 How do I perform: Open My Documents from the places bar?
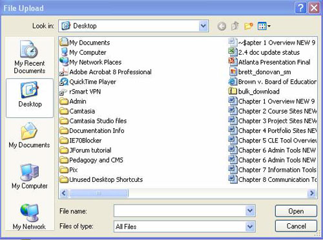point(29,135)
